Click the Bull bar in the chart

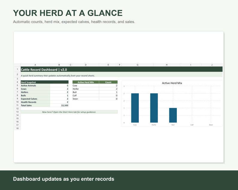tap(173, 115)
